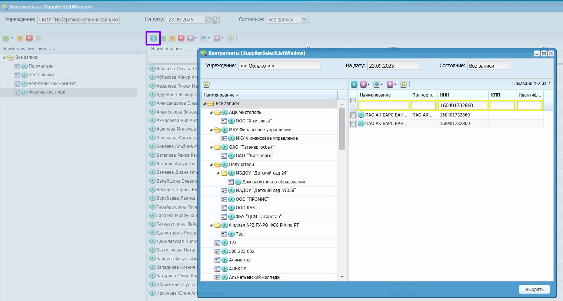Click the dialog tree's vertical scrollbar down arrow
The image size is (563, 301).
(342, 277)
